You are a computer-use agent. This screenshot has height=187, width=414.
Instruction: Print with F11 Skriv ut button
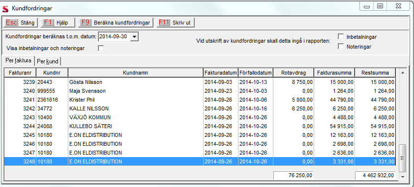(x=176, y=23)
